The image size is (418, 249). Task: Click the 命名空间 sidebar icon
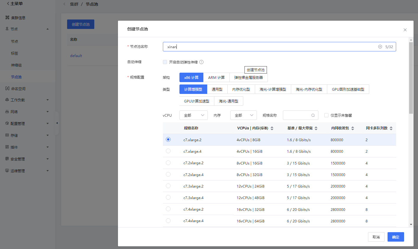point(7,89)
